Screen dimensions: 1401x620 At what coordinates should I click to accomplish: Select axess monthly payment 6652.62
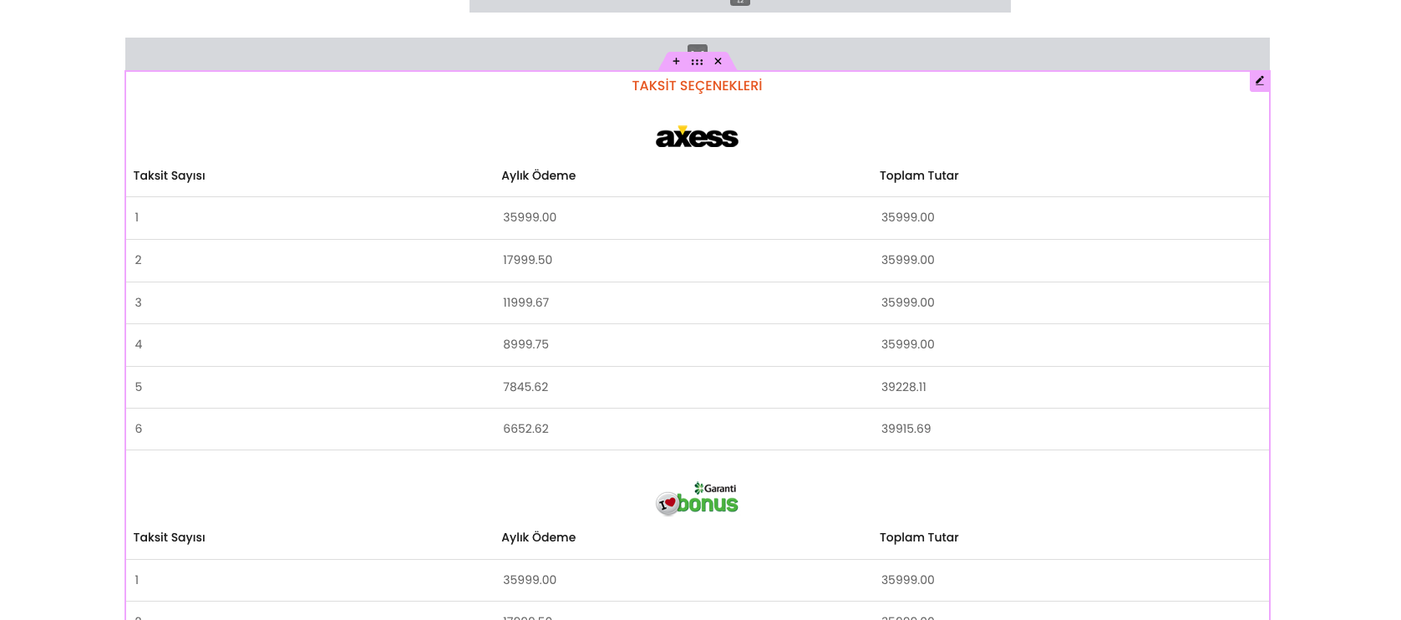tap(525, 429)
